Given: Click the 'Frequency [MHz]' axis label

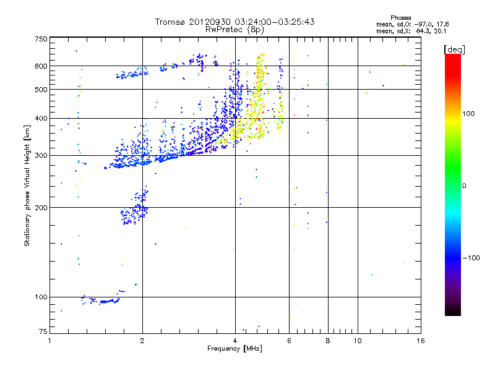Looking at the screenshot, I should [235, 349].
